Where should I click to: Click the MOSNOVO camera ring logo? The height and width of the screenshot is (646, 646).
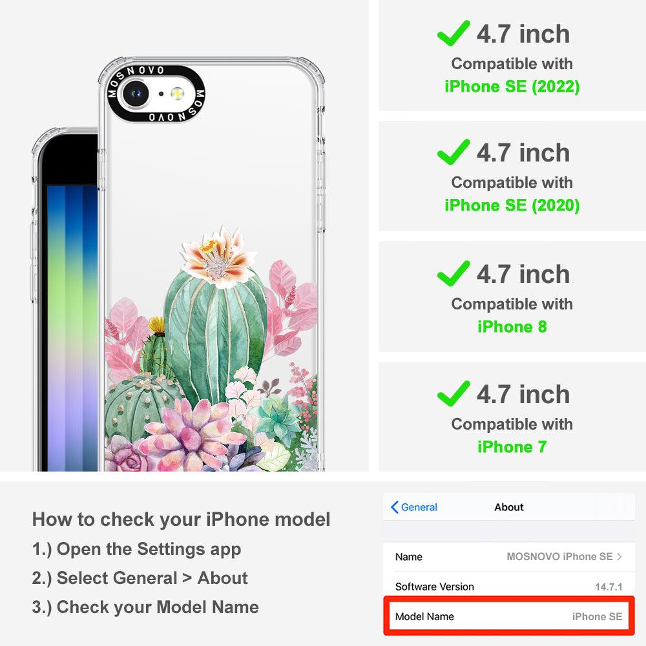(x=156, y=94)
